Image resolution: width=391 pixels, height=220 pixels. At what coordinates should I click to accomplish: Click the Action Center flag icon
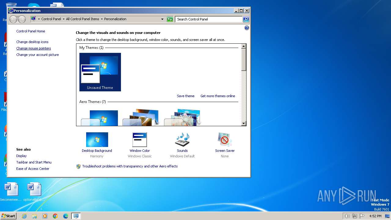click(x=362, y=216)
